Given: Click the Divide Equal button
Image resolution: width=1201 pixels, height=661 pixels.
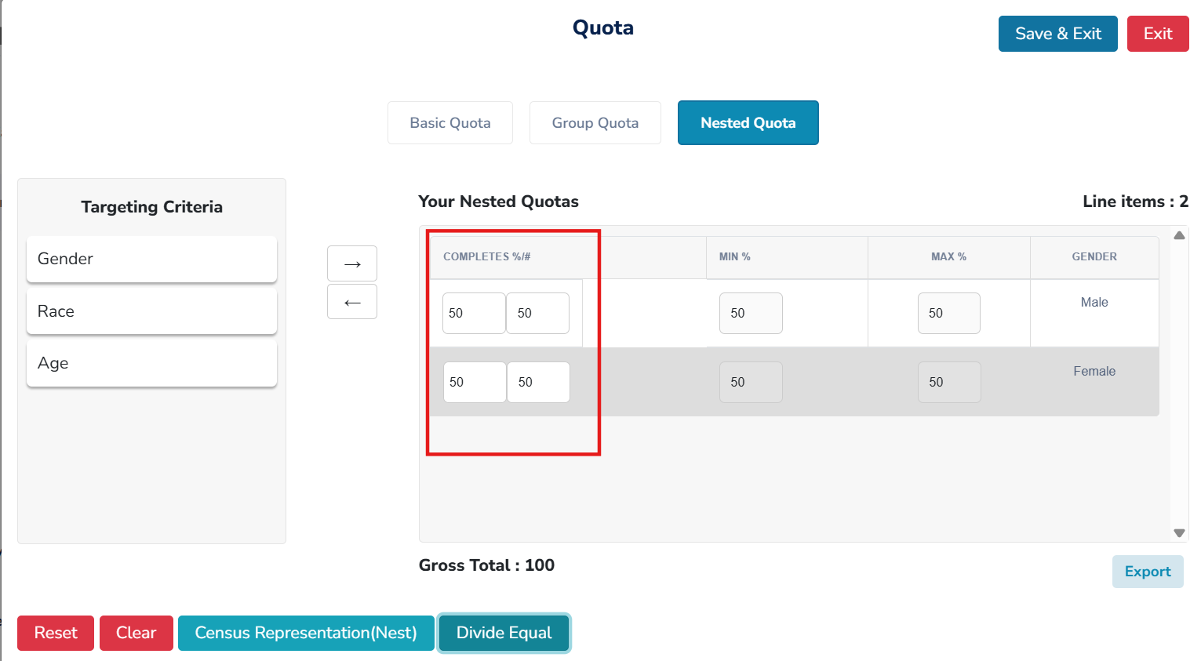Looking at the screenshot, I should (504, 633).
